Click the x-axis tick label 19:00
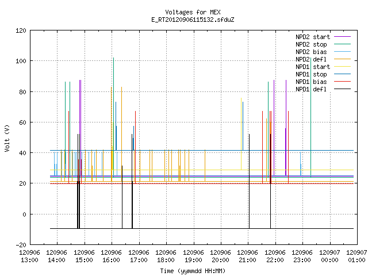 [x=193, y=260]
